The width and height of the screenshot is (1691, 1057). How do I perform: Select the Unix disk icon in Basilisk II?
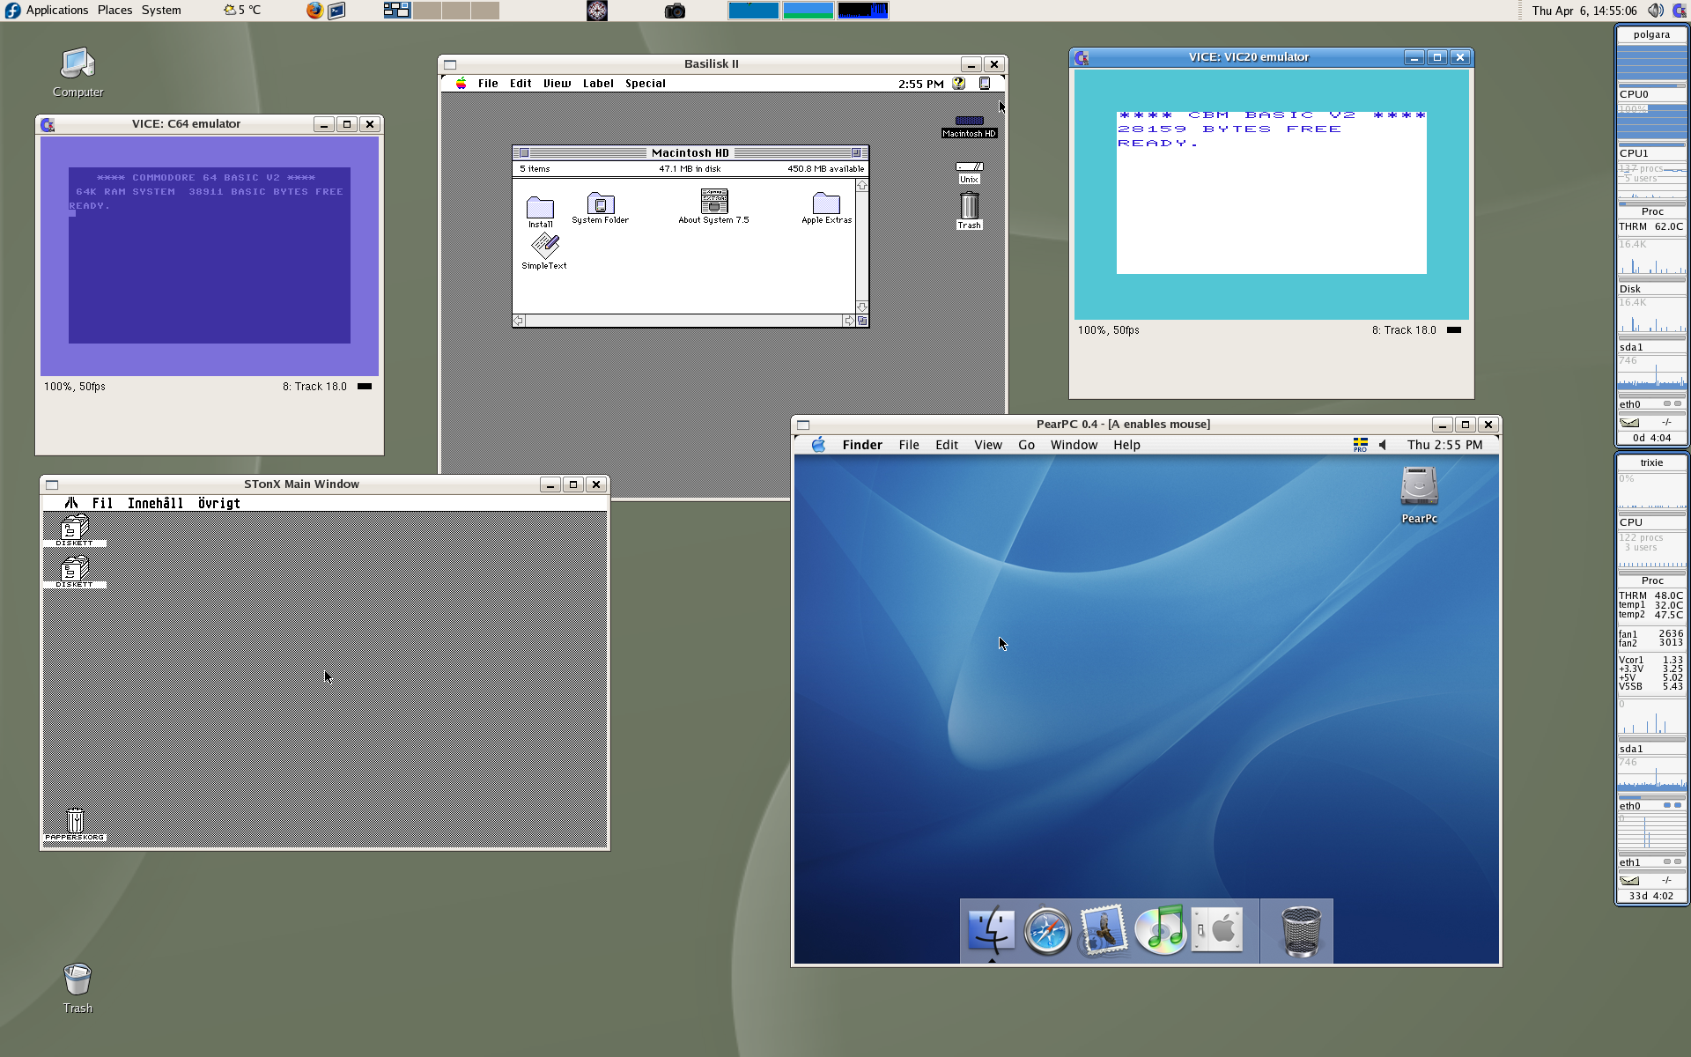[x=969, y=166]
